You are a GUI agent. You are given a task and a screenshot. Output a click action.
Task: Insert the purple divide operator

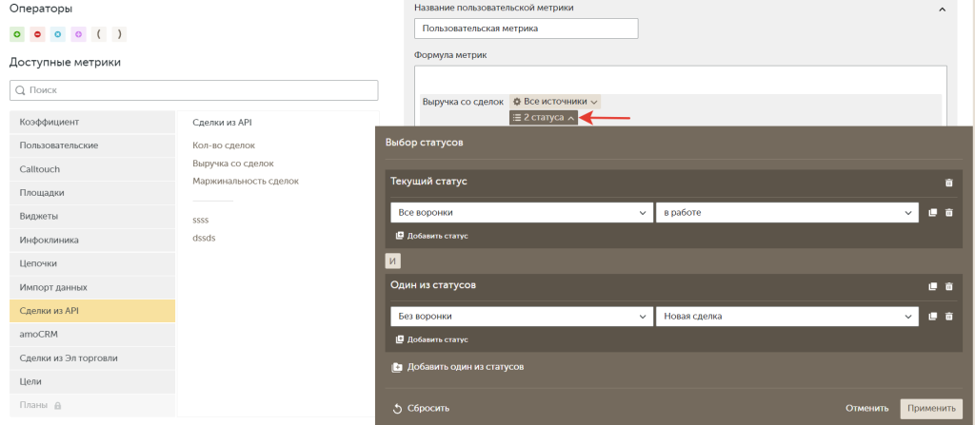point(78,34)
